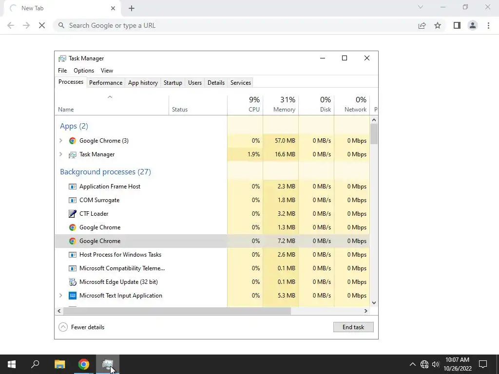Switch to the Startup tab

coord(173,83)
